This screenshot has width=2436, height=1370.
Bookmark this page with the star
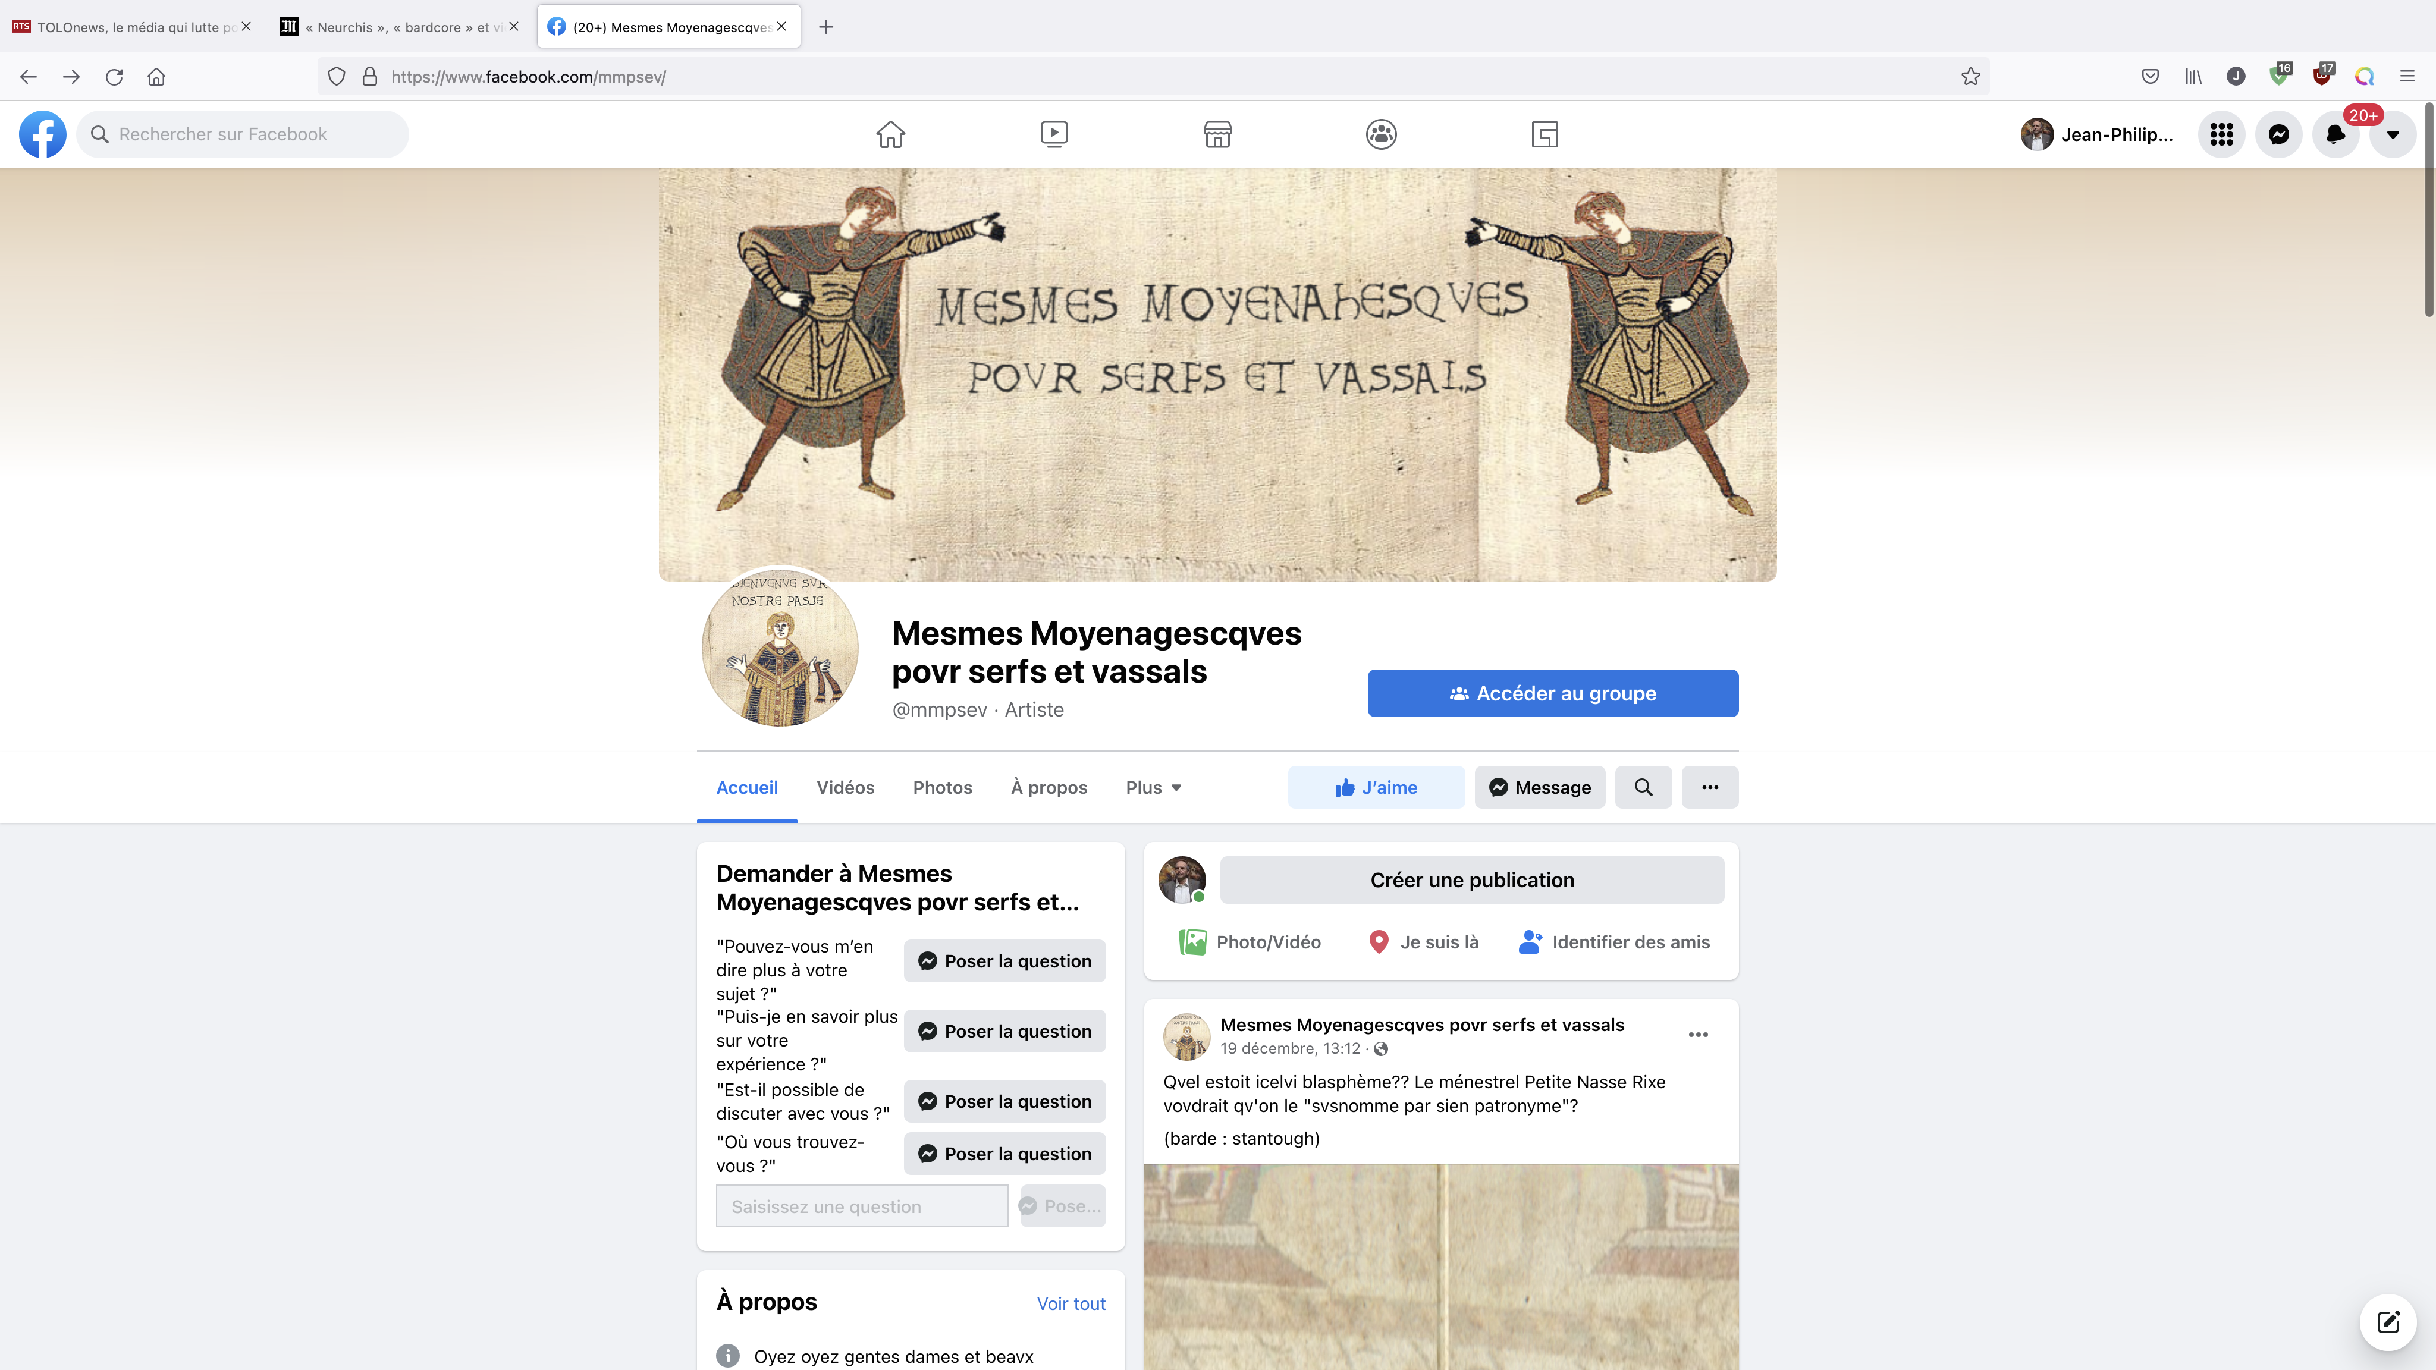(x=1971, y=77)
